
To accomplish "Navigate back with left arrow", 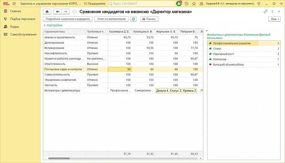I will (x=58, y=11).
